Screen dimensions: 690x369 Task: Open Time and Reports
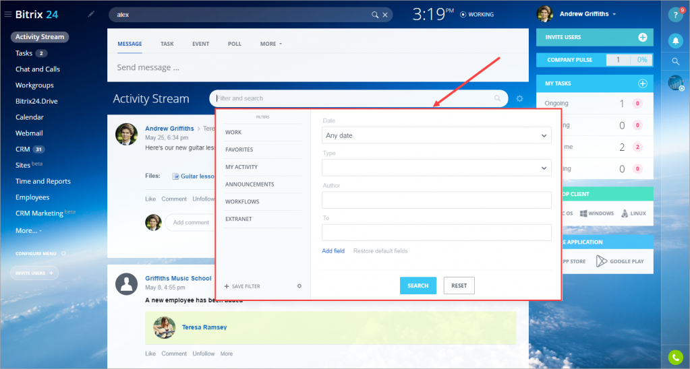[42, 181]
